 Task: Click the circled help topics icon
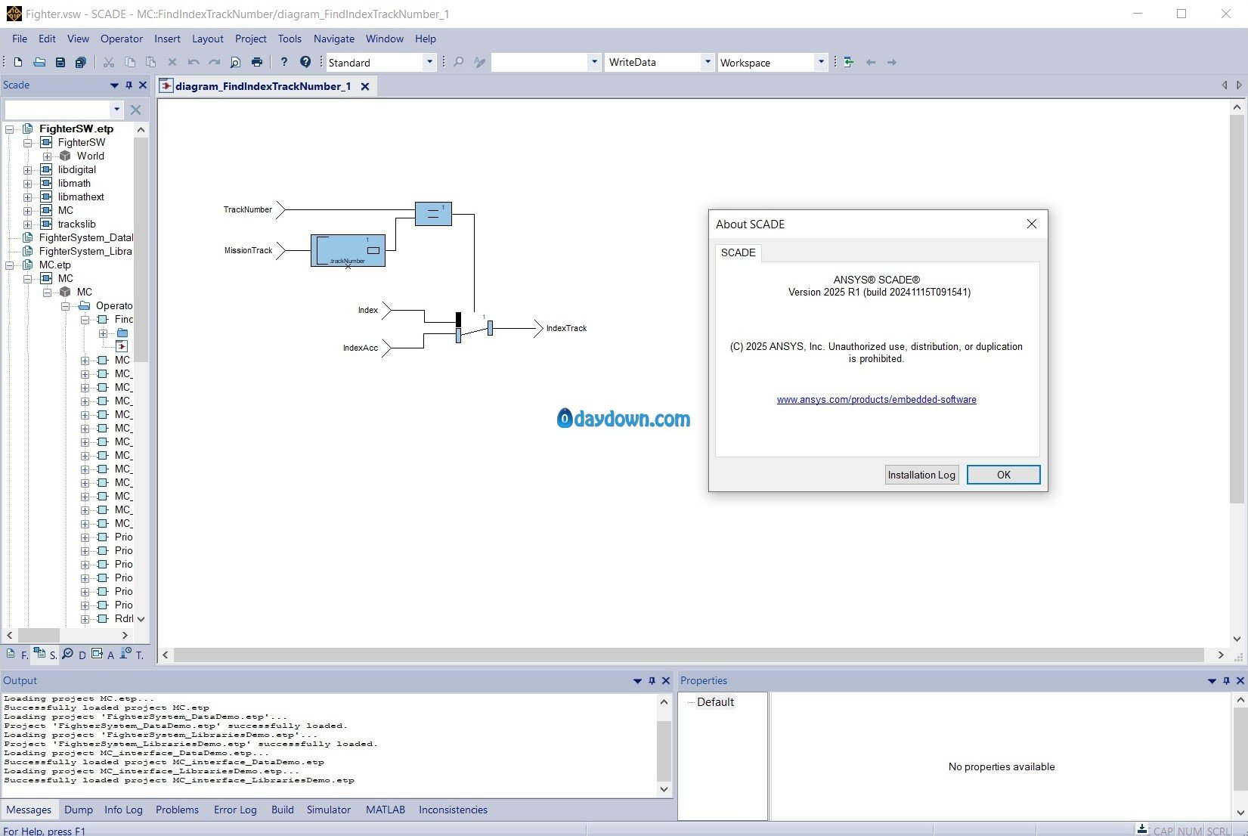[305, 63]
